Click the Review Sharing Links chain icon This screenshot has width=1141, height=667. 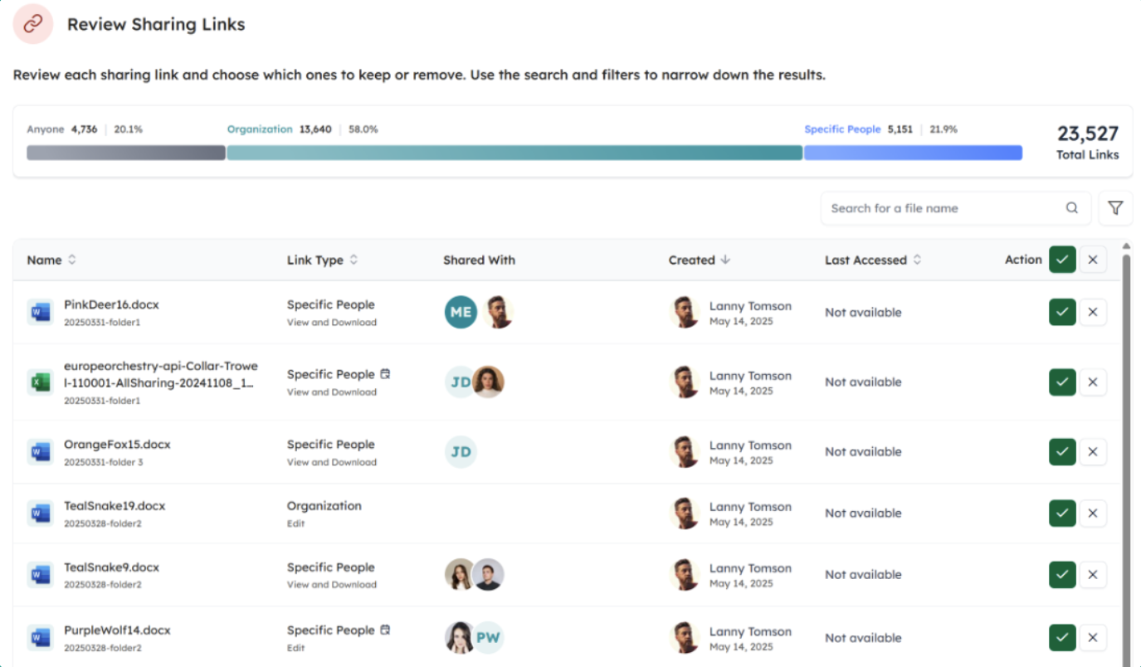(33, 24)
